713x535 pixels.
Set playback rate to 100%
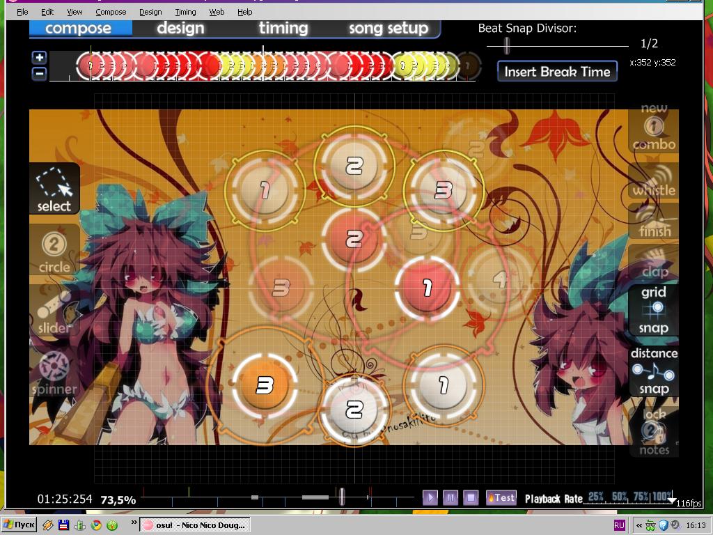(x=663, y=497)
